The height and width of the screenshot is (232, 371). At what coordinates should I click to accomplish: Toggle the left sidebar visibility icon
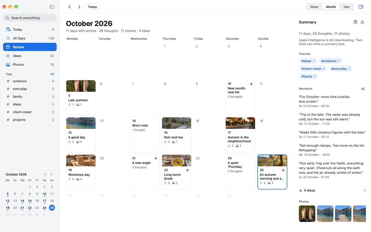[52, 7]
